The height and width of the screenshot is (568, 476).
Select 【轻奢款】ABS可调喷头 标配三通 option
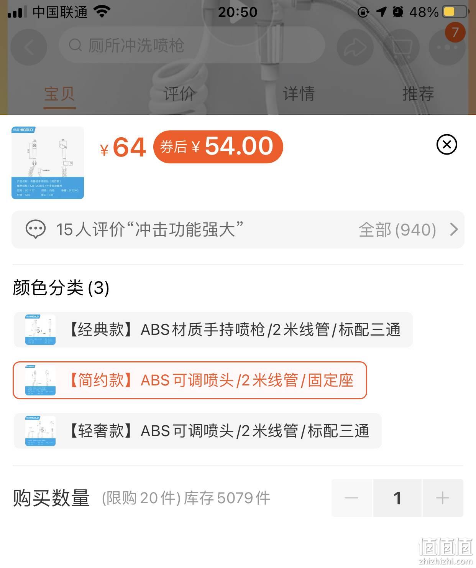(x=198, y=431)
